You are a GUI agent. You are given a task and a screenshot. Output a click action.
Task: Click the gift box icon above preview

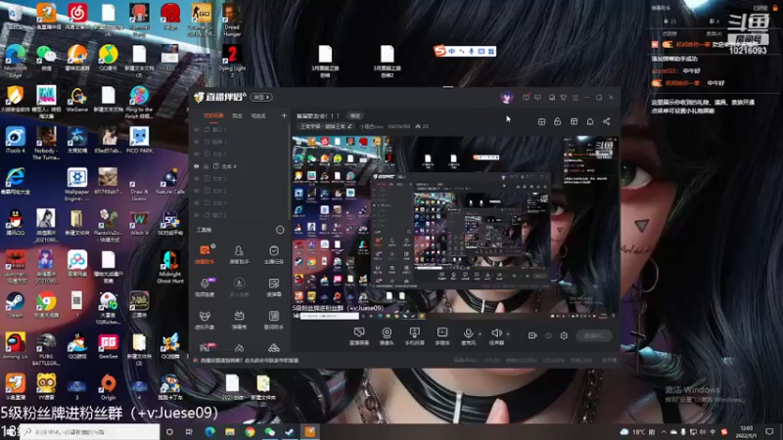pyautogui.click(x=541, y=121)
